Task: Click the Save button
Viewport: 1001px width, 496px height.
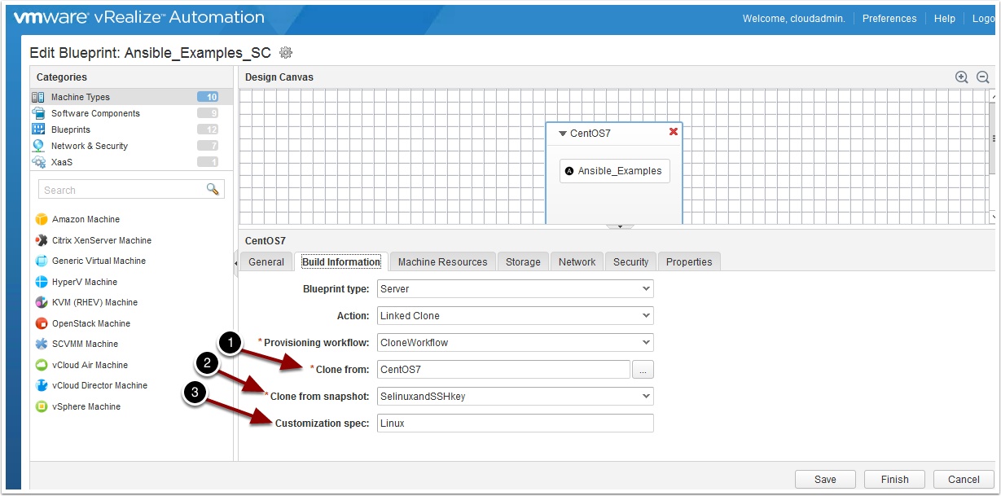Action: pyautogui.click(x=826, y=479)
